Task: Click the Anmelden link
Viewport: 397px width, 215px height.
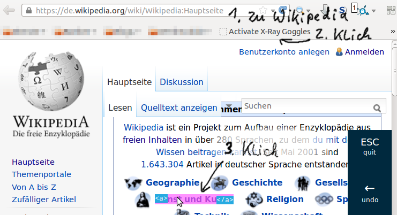Action: pyautogui.click(x=364, y=52)
